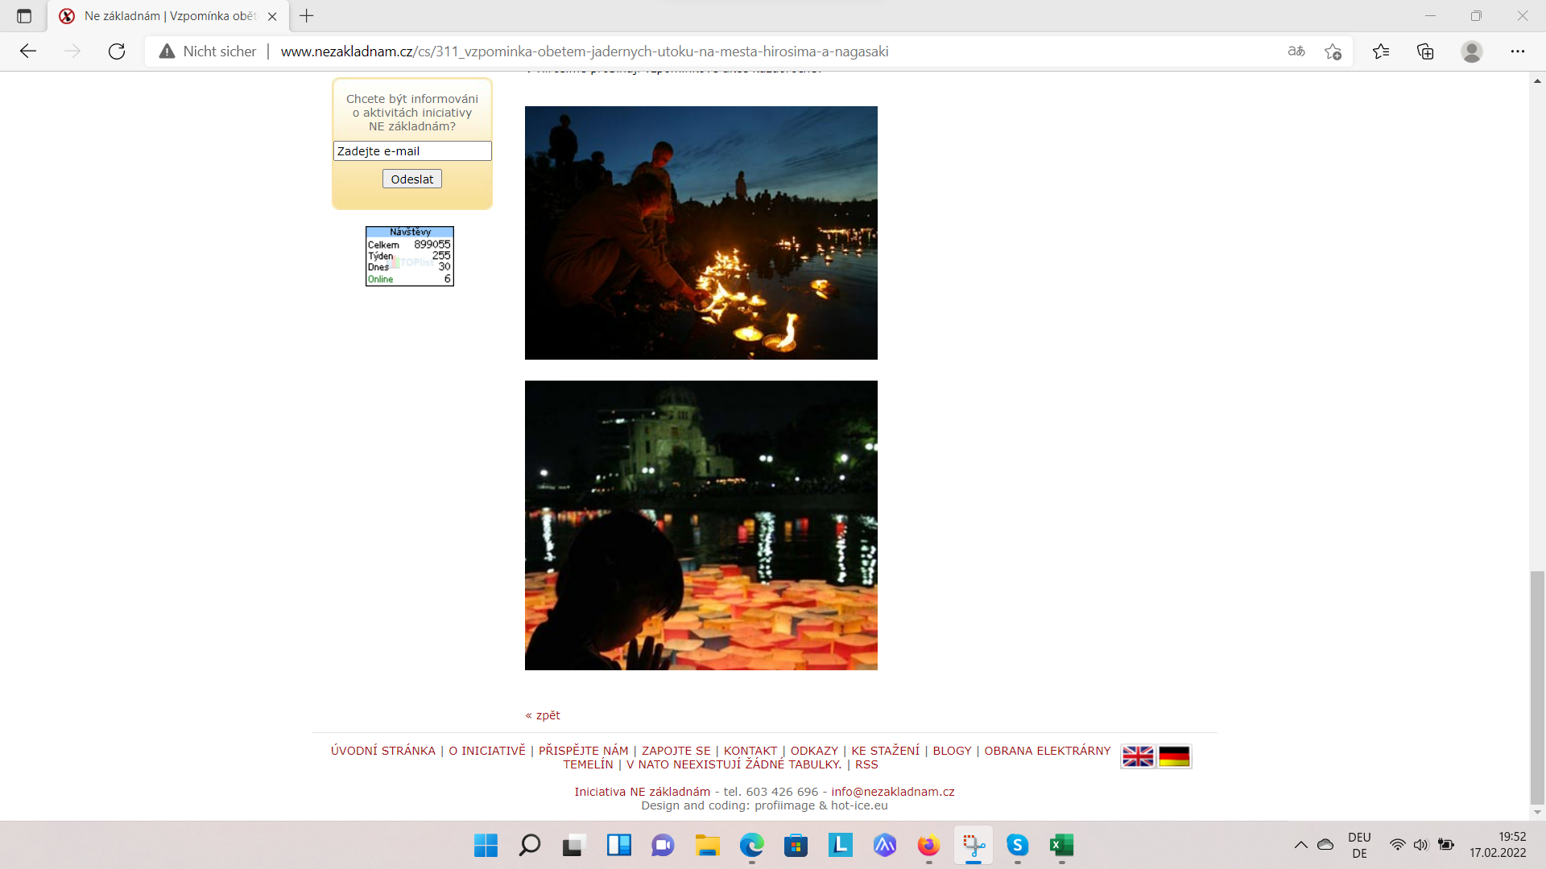
Task: Open BLOGY footer link
Action: [952, 751]
